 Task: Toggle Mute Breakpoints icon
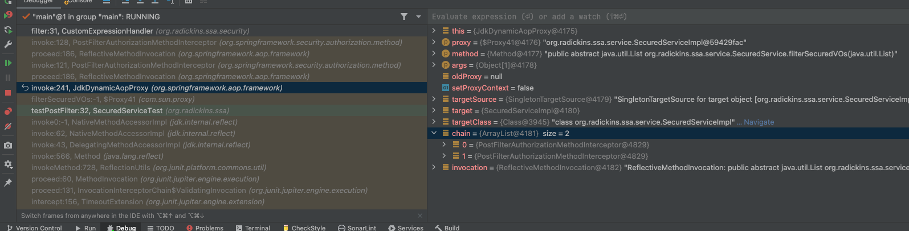tap(8, 126)
